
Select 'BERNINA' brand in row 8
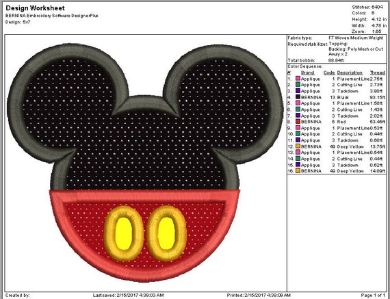coord(311,122)
